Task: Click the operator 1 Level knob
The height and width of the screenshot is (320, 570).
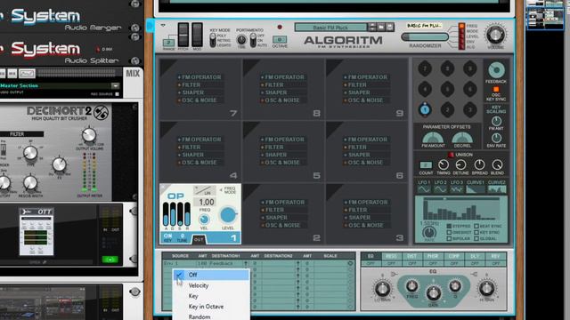Action: point(228,215)
